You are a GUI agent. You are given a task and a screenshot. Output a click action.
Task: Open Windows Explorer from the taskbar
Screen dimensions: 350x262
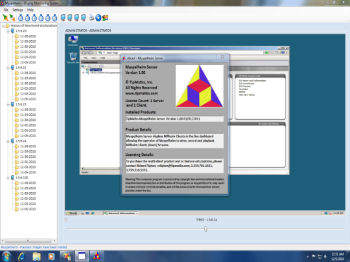point(36,256)
